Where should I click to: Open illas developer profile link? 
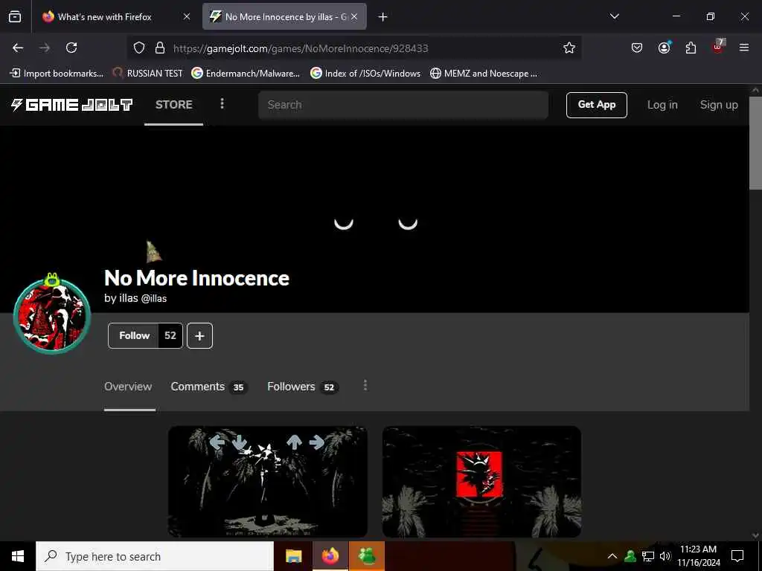pos(135,298)
